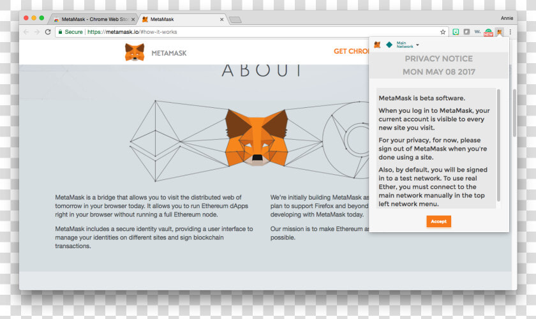Screen dimensions: 536x319
Task: Open the Annie profile button
Action: point(507,18)
